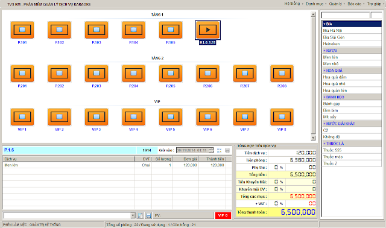The height and width of the screenshot is (228, 386).
Task: Select room VIP 7 icon
Action: point(245,116)
